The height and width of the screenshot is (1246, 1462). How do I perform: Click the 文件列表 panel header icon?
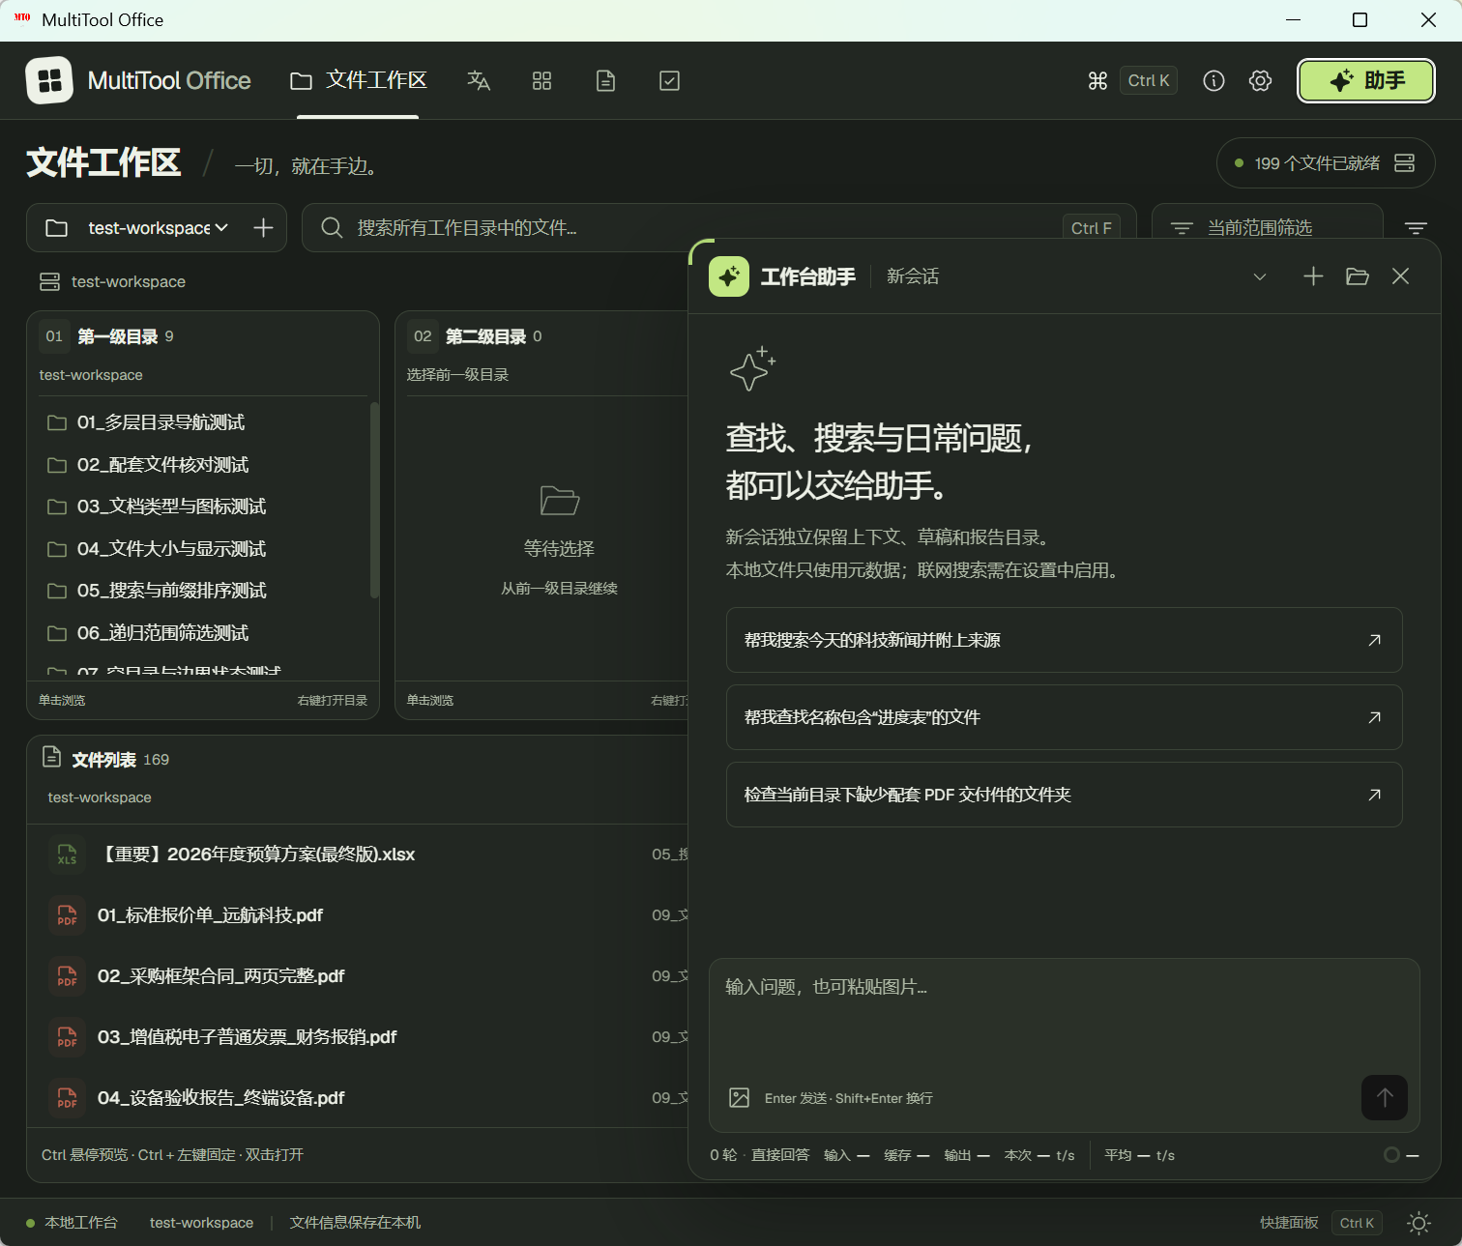[52, 758]
